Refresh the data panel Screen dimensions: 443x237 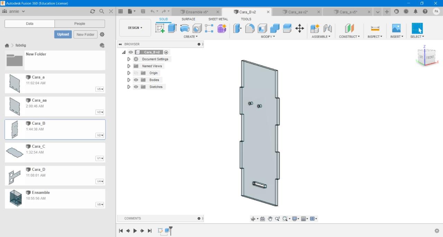pyautogui.click(x=92, y=11)
